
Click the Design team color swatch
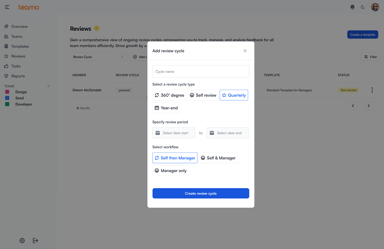[x=7, y=92]
